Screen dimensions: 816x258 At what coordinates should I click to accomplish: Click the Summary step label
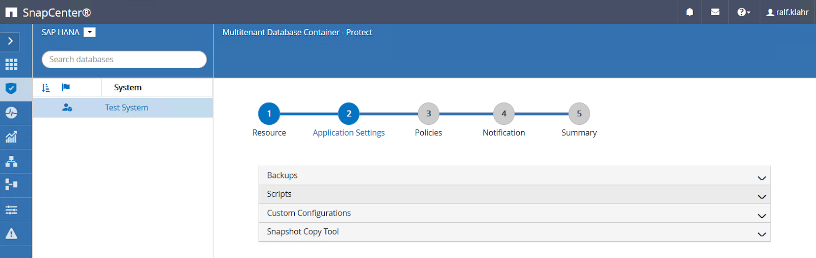coord(579,133)
